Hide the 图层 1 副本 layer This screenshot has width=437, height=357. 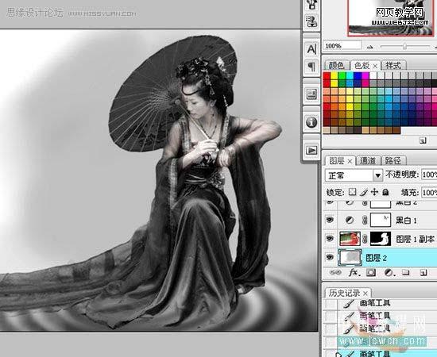coord(330,239)
